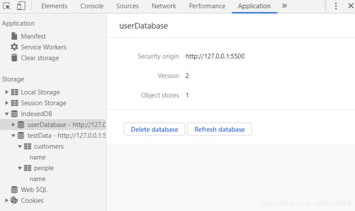Click the Clear storage trash icon
355x211 pixels.
click(14, 58)
